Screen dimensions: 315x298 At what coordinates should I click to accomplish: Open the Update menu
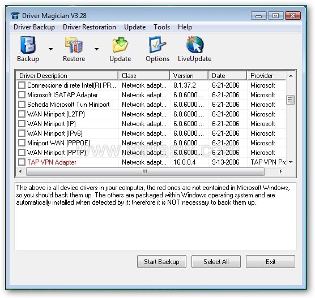tap(135, 27)
